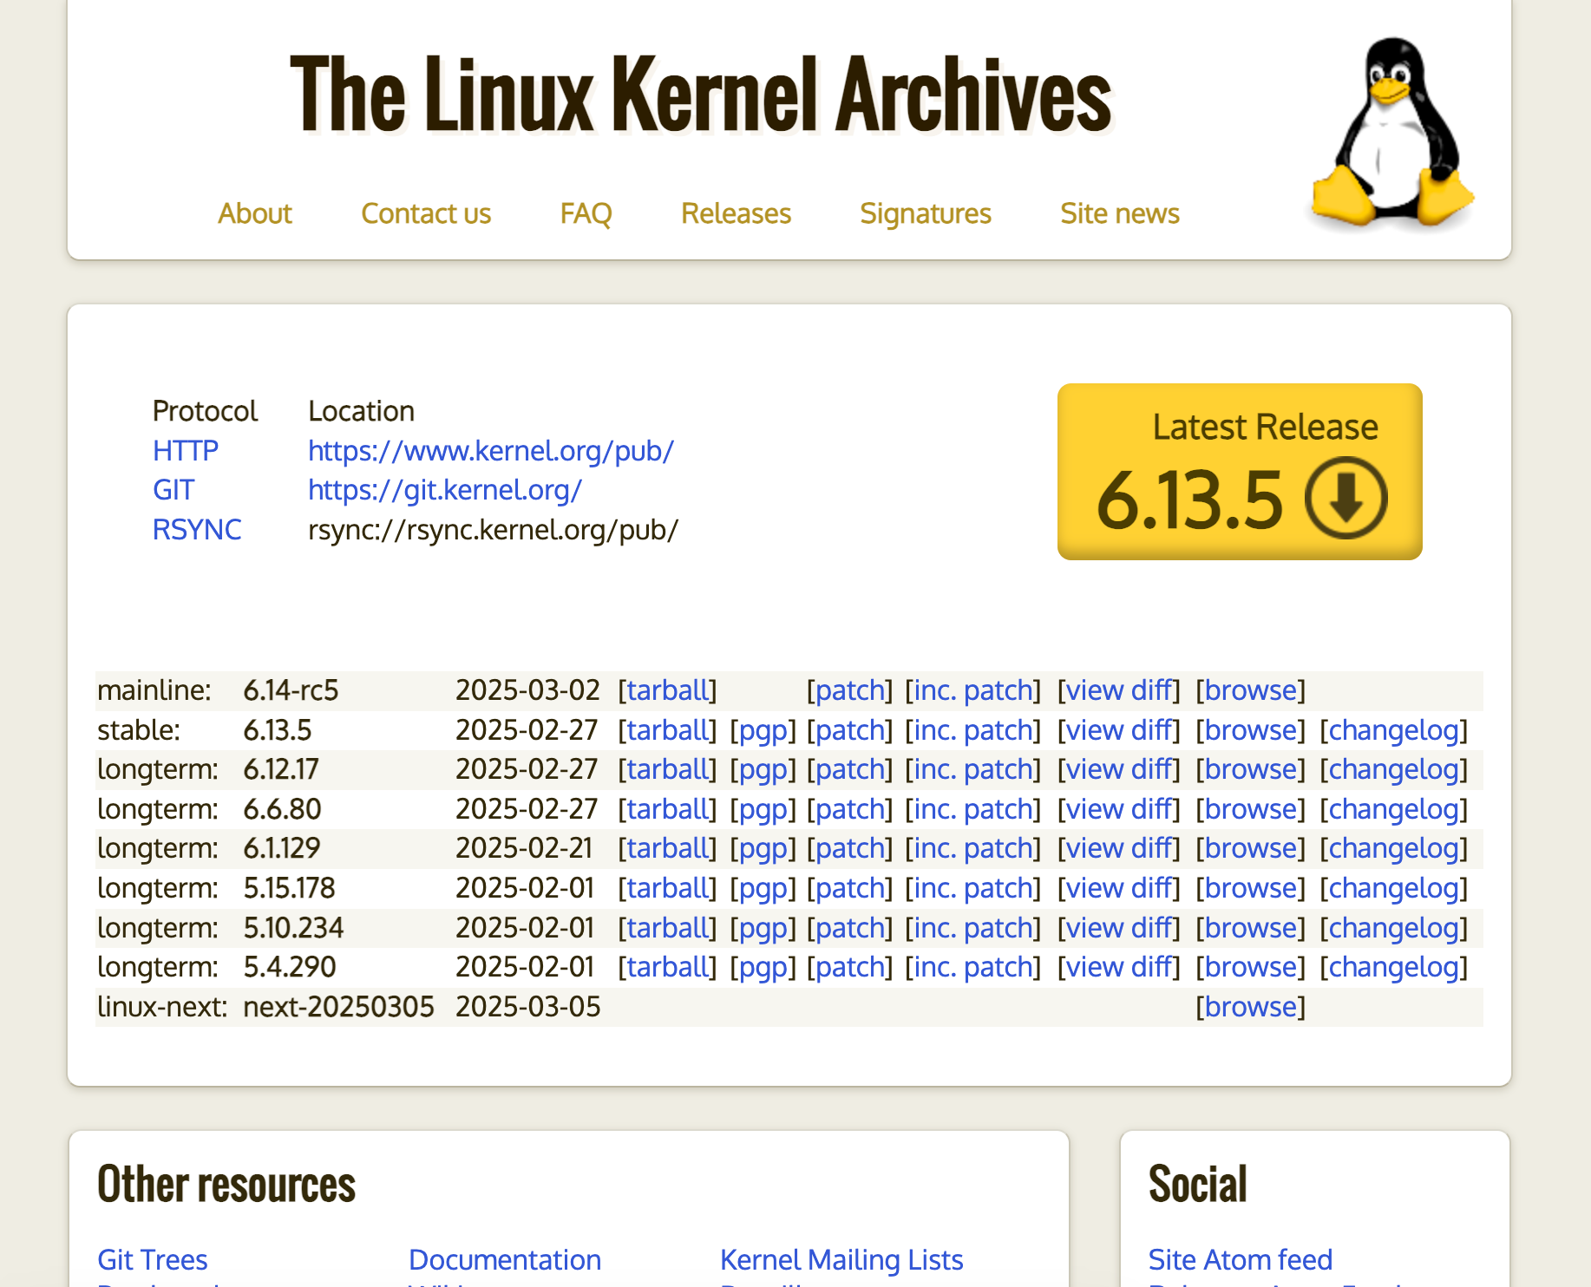View Site news

(x=1119, y=213)
